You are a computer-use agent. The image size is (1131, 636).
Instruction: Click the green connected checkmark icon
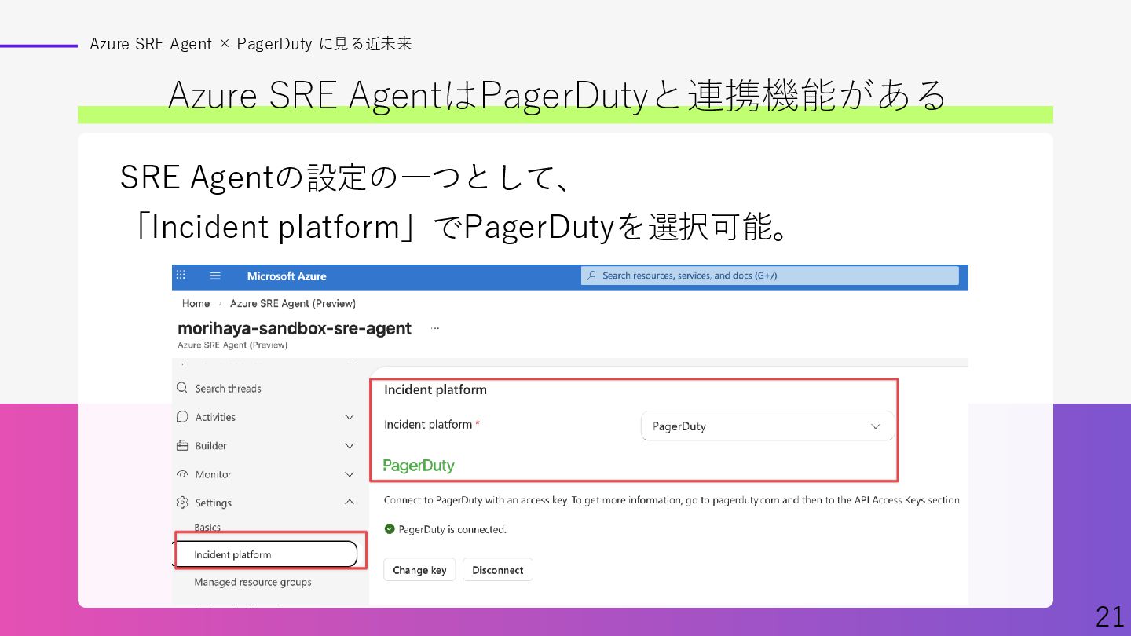pos(390,529)
